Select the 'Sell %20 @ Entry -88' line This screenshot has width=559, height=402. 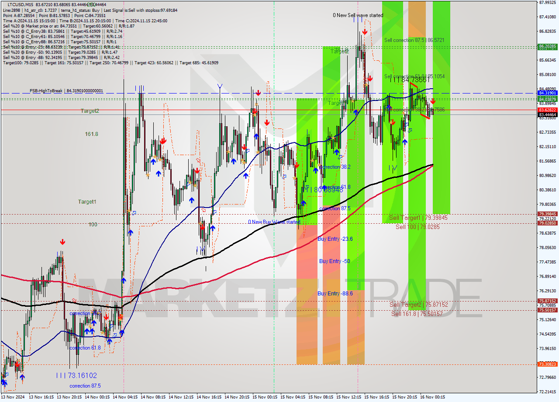pos(61,57)
